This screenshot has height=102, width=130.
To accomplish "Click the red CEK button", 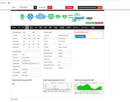I will pyautogui.click(x=50, y=8).
